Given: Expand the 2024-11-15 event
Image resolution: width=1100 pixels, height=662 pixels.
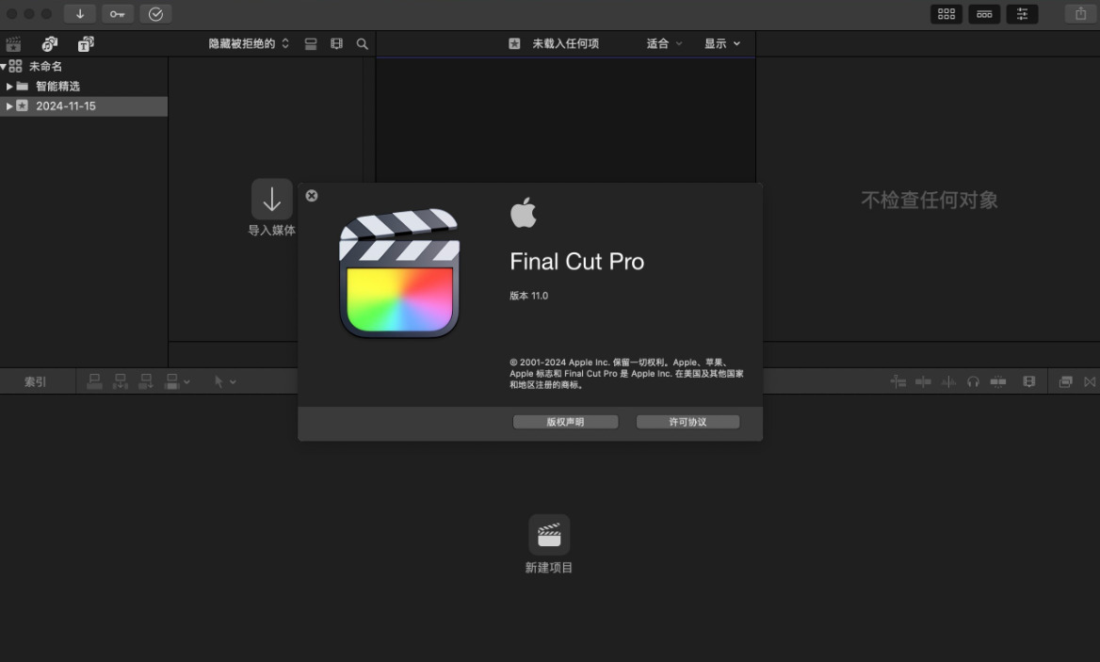Looking at the screenshot, I should [x=9, y=105].
